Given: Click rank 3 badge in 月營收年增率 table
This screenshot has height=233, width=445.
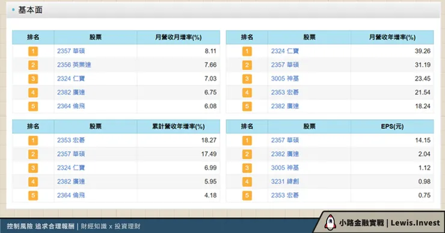Looking at the screenshot, I should tap(247, 79).
